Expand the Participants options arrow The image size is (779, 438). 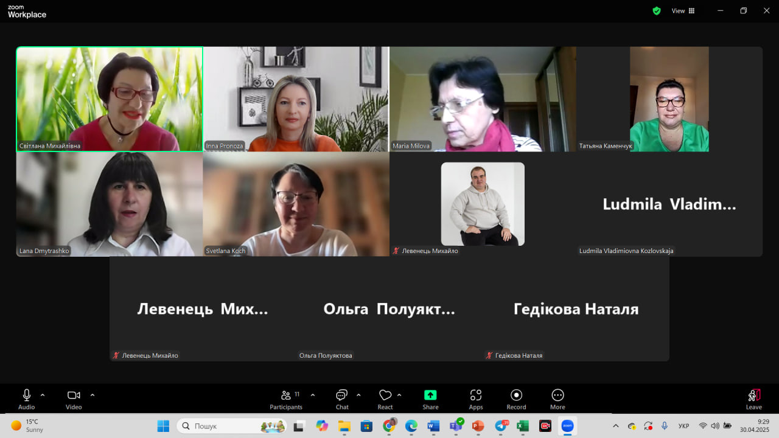point(313,395)
